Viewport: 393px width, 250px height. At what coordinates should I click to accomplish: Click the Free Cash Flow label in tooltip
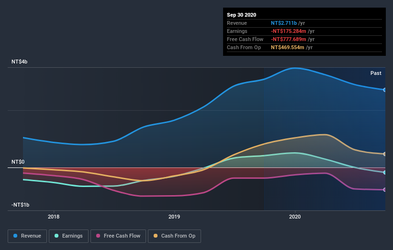(x=245, y=39)
